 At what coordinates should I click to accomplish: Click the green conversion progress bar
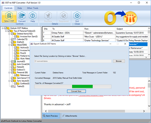82,86
